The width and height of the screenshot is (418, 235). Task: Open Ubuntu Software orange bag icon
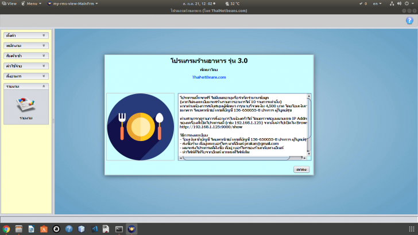point(44,229)
